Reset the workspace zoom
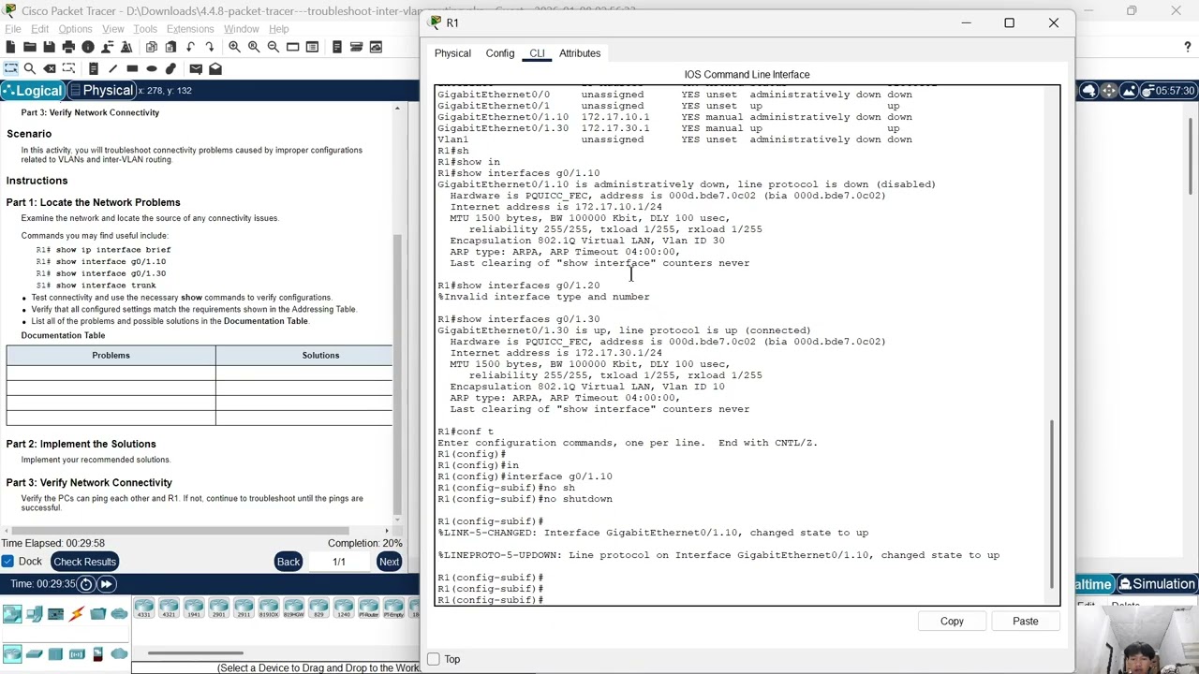1199x674 pixels. click(x=254, y=47)
